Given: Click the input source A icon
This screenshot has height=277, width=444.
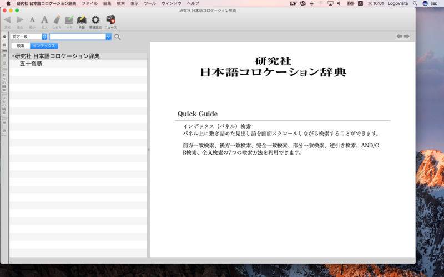Looking at the screenshot, I should click(x=360, y=3).
